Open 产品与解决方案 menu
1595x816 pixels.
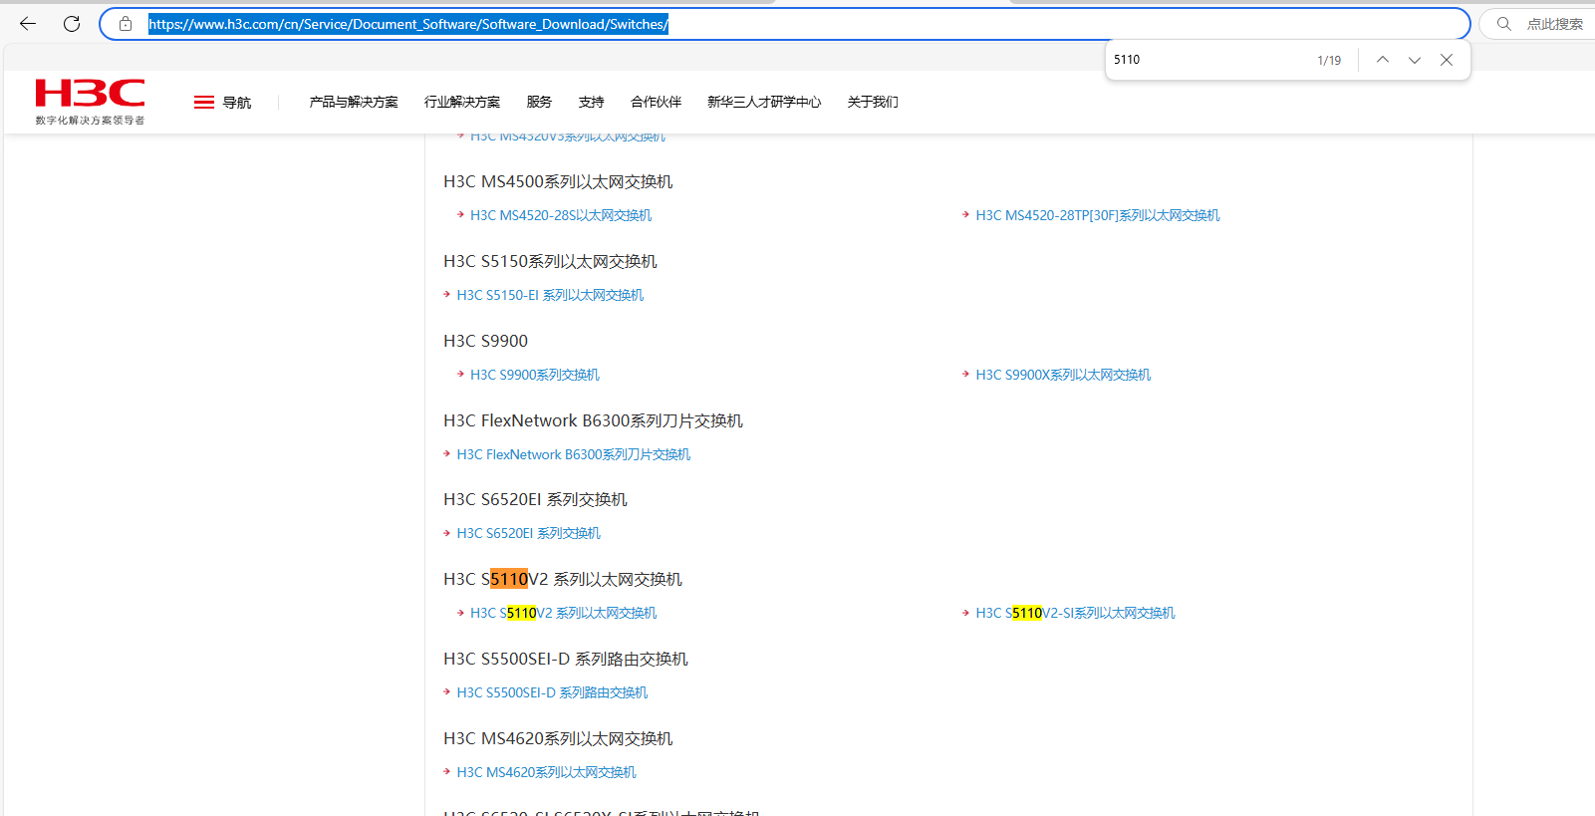coord(354,102)
